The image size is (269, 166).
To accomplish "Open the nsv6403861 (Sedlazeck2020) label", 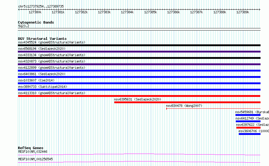I will [42, 74].
